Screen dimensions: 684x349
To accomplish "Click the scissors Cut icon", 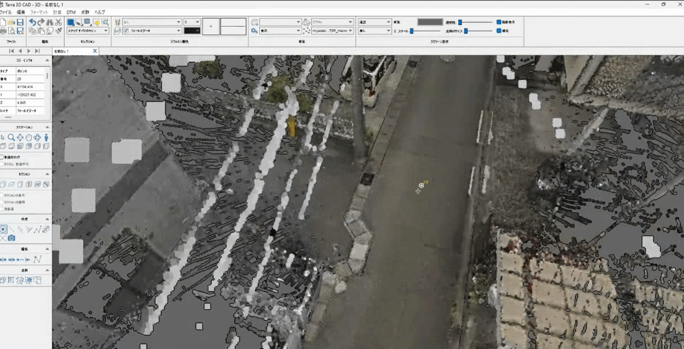I will click(58, 22).
